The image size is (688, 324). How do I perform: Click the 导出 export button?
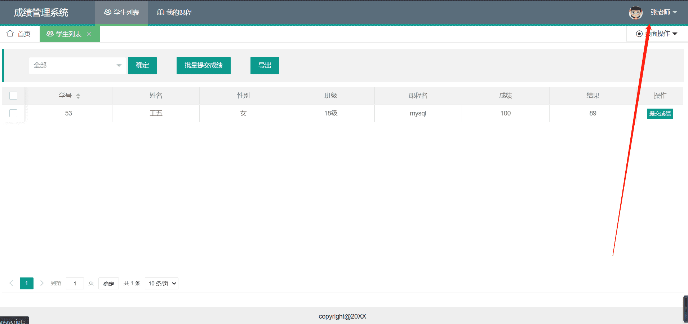point(265,66)
